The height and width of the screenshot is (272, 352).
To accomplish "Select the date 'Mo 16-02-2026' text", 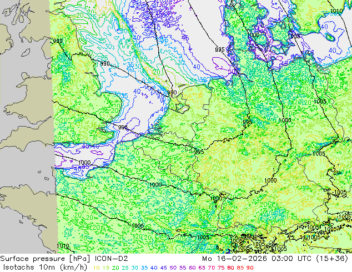I will (x=234, y=259).
